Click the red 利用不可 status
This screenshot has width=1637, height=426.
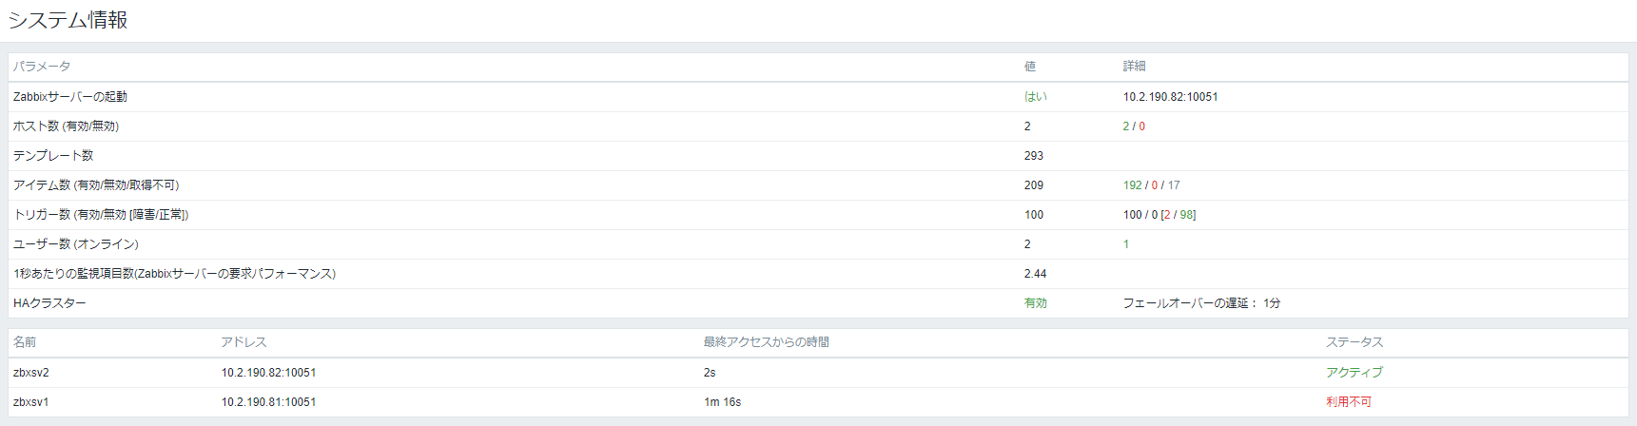(1349, 402)
